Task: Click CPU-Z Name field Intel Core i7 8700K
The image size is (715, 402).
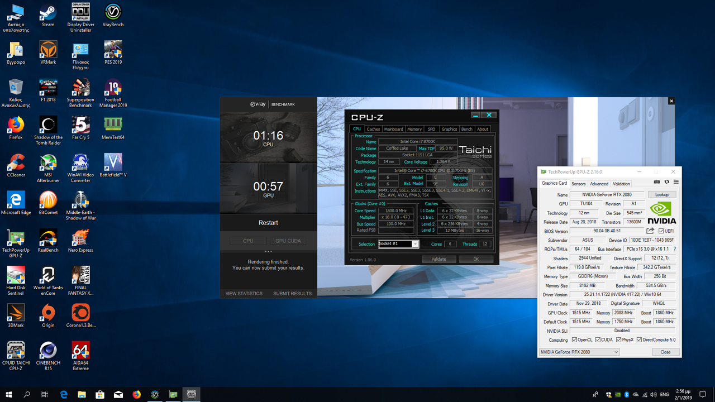Action: [x=418, y=142]
